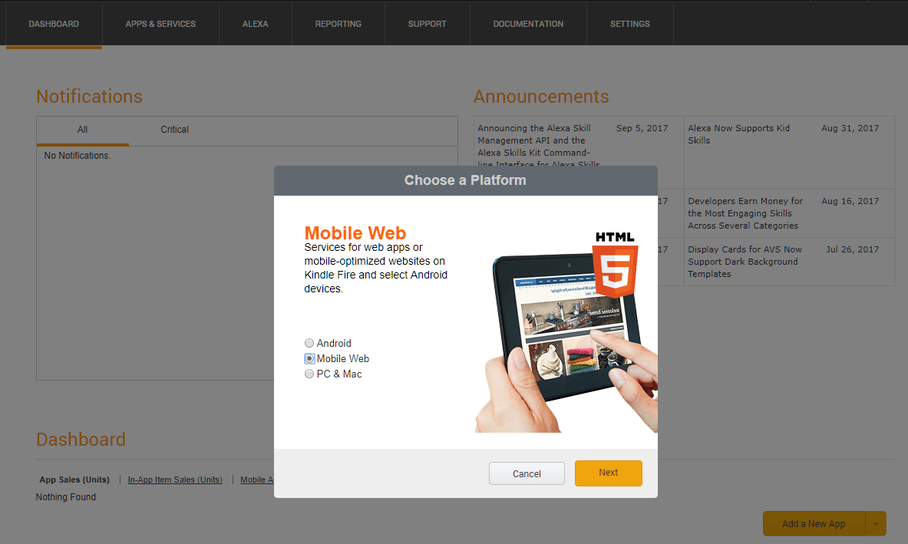Click the Next button in dialog
The image size is (908, 544).
[608, 473]
